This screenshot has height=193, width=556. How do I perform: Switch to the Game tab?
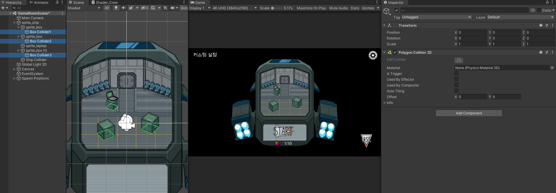[198, 2]
